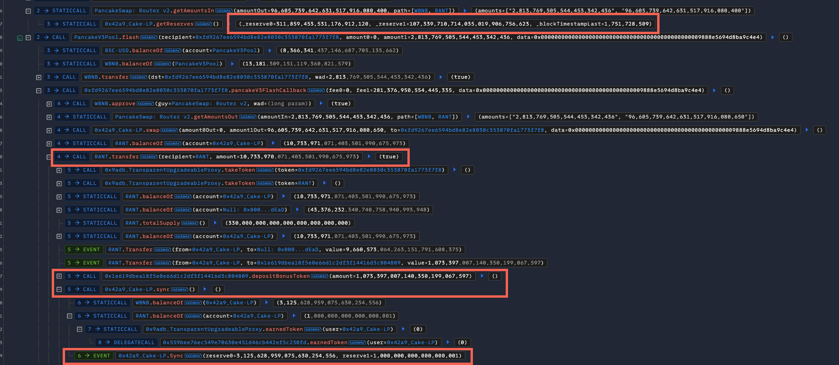Screen dimensions: 839x365
Task: Open calldata badge on WBNB.balanceOf(PancakeV3Pool)
Action: click(x=162, y=64)
